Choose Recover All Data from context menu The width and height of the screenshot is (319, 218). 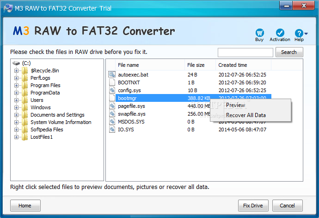click(x=251, y=115)
